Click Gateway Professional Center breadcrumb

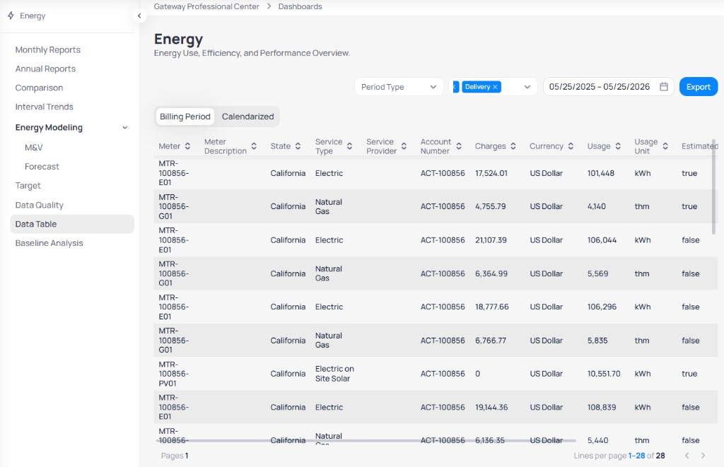point(206,6)
